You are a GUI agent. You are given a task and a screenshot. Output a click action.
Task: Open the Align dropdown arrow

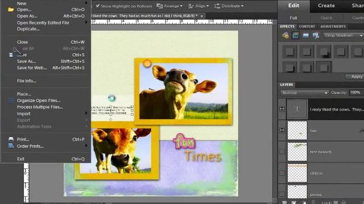(x=208, y=6)
